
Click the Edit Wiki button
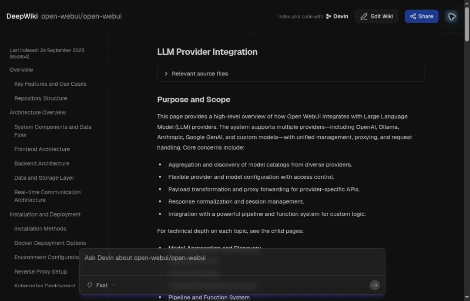[x=376, y=17]
